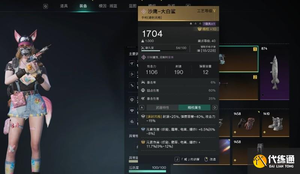Image resolution: width=300 pixels, height=174 pixels.
Task: Click the 爆击率 crit rate icon
Action: point(143,82)
